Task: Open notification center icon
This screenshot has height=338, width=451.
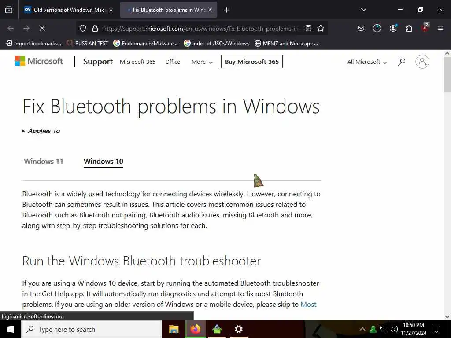Action: 436,329
